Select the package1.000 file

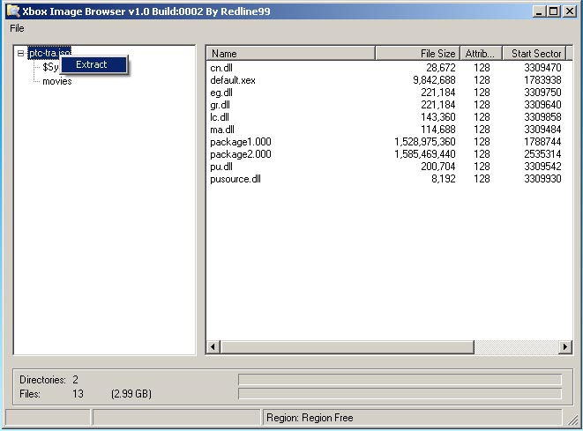click(241, 142)
